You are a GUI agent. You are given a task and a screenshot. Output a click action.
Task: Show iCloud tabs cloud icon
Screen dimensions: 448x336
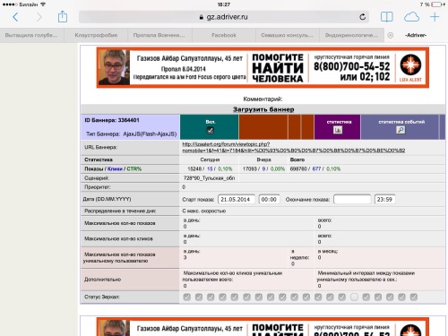point(411,17)
